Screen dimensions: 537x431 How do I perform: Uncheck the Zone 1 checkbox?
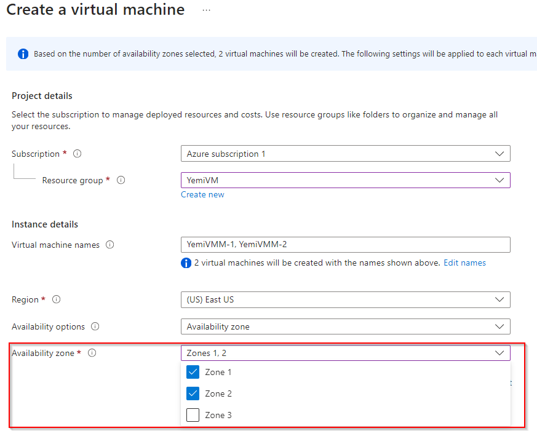(193, 372)
